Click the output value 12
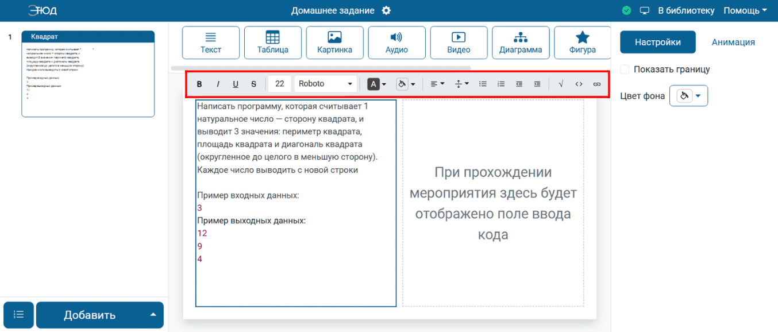 coord(202,233)
